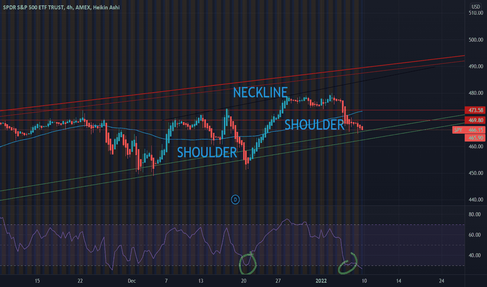The width and height of the screenshot is (487, 287).
Task: Click the 473.58 price label
Action: click(x=475, y=110)
